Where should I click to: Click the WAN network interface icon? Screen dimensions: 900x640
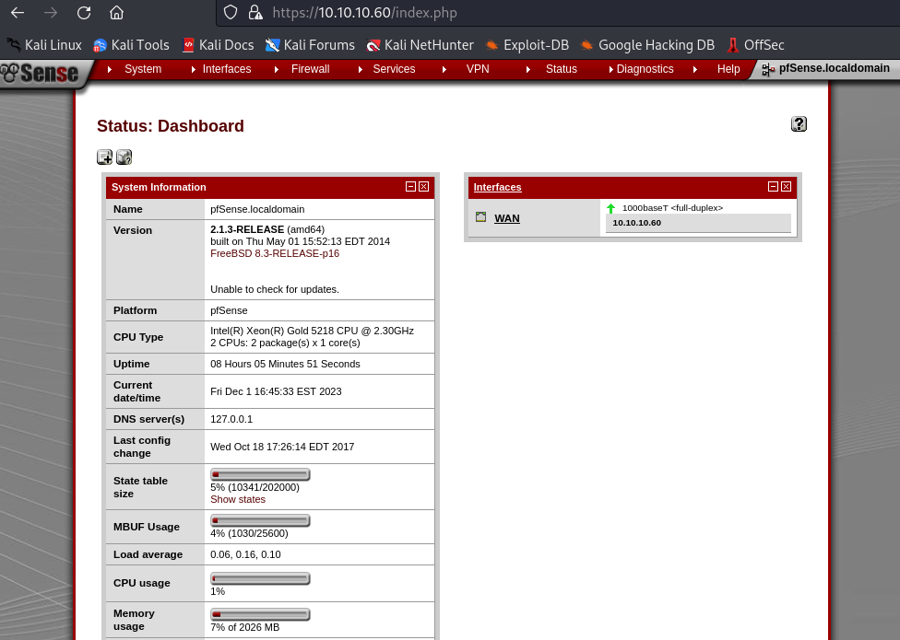click(480, 215)
